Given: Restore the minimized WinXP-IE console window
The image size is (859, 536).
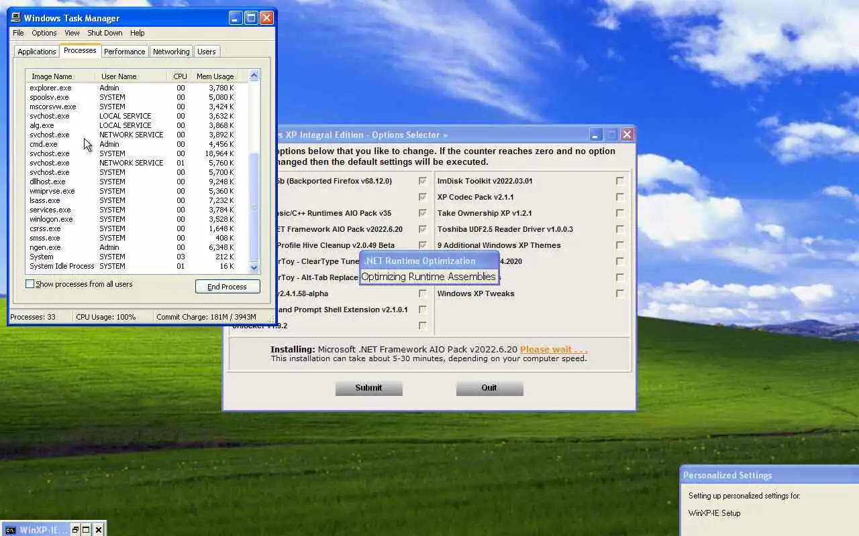Looking at the screenshot, I should 76,530.
